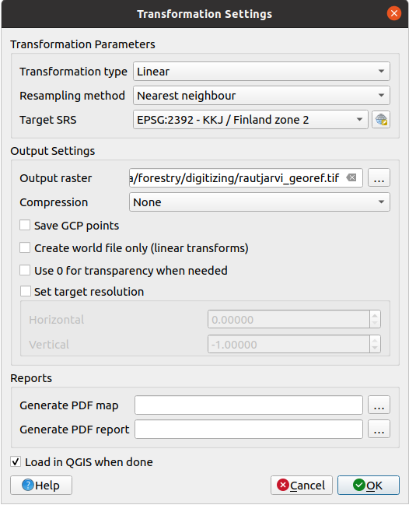Browse for the PDF report location
Screen dimensions: 409x505
click(379, 429)
